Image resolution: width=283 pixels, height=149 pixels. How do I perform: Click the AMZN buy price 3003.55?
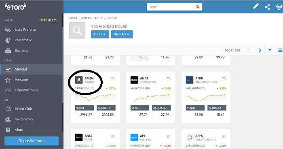tap(108, 115)
